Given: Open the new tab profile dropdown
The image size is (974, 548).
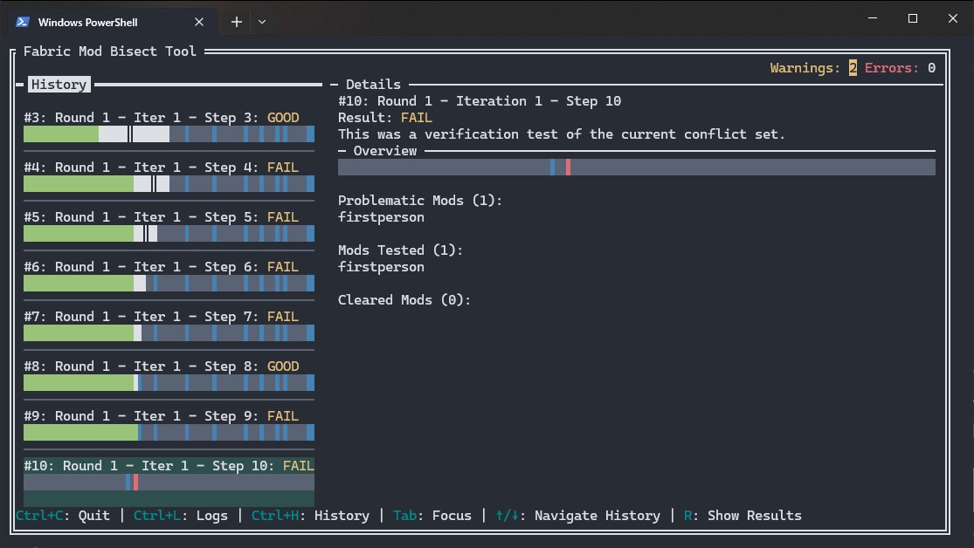Looking at the screenshot, I should [x=262, y=22].
